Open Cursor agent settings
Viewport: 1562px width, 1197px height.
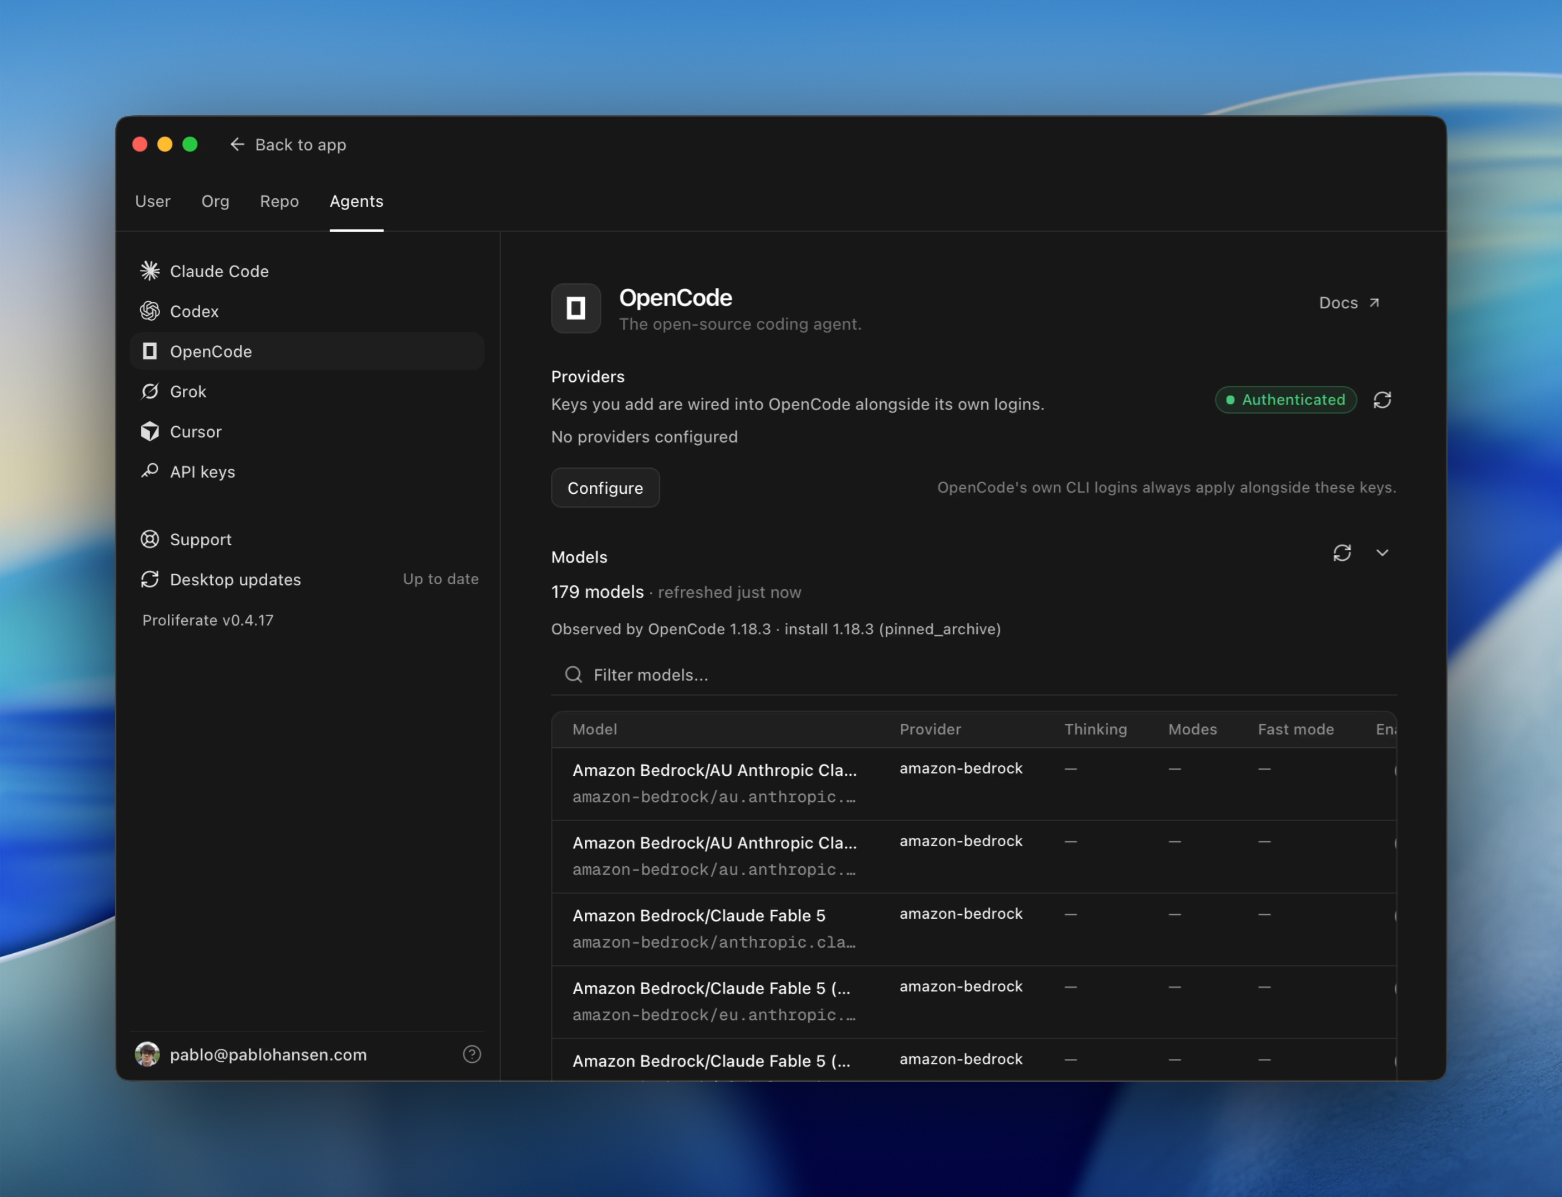click(x=307, y=431)
